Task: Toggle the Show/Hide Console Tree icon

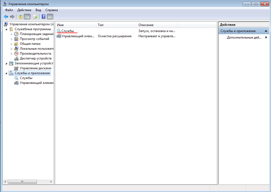Action: pyautogui.click(x=27, y=17)
